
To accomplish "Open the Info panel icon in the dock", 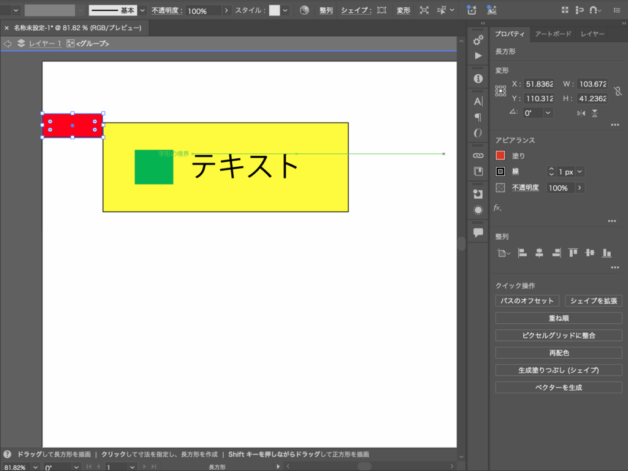I will coord(478,79).
